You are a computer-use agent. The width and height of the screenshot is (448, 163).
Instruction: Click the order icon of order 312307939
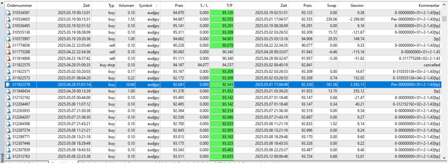click(x=8, y=150)
